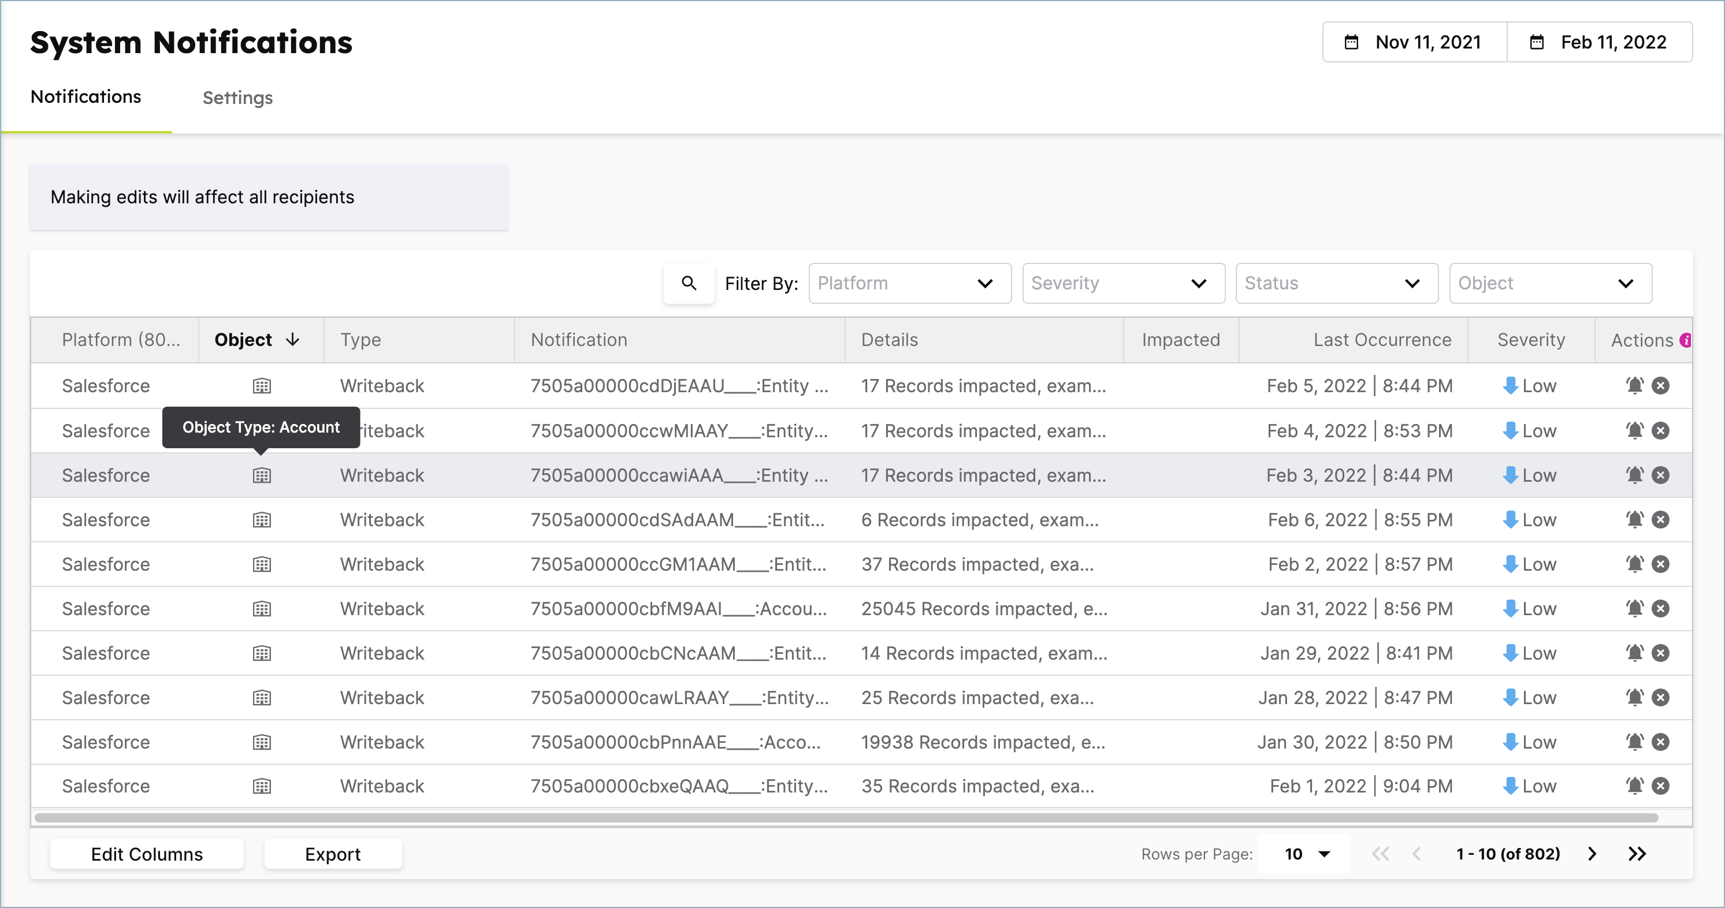The image size is (1725, 908).
Task: Open the Severity filter dropdown
Action: click(x=1123, y=283)
